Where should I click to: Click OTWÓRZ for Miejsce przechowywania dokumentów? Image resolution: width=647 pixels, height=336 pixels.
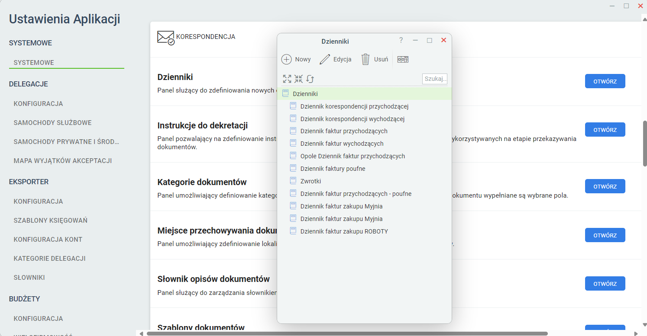tap(605, 235)
